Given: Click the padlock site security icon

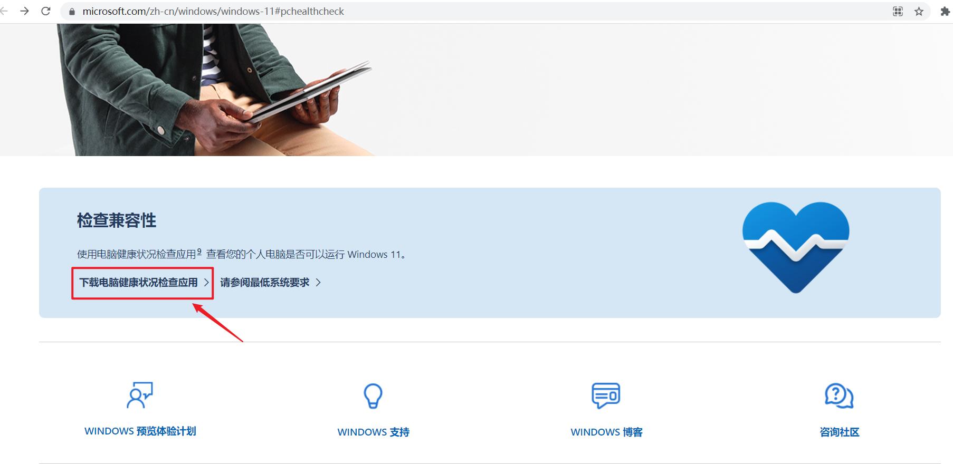Looking at the screenshot, I should click(x=72, y=12).
